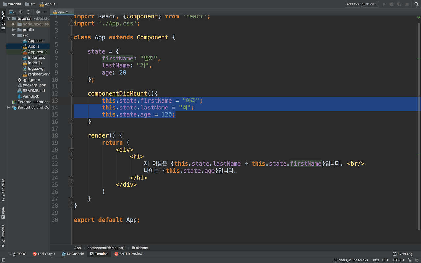Viewport: 421px width, 263px height.
Task: Click src in the navigation breadcrumb
Action: click(x=30, y=4)
